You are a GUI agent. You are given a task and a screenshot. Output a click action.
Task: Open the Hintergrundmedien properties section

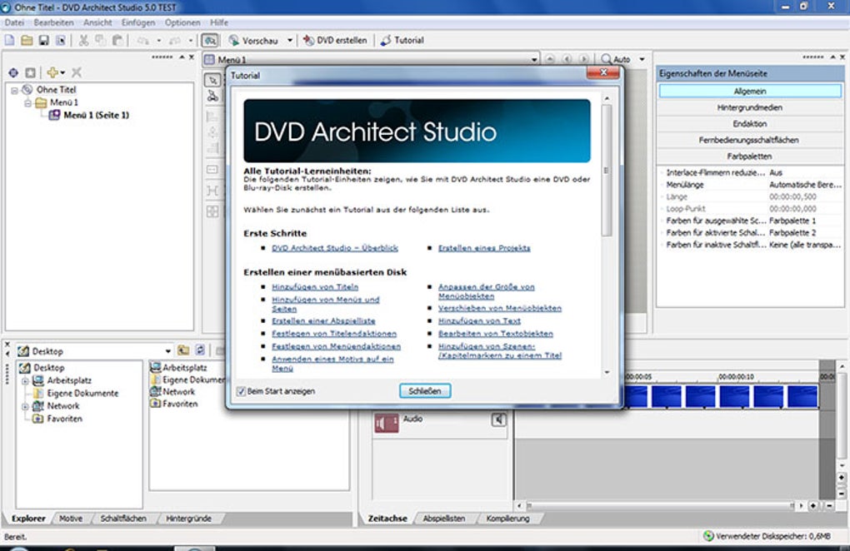[750, 107]
